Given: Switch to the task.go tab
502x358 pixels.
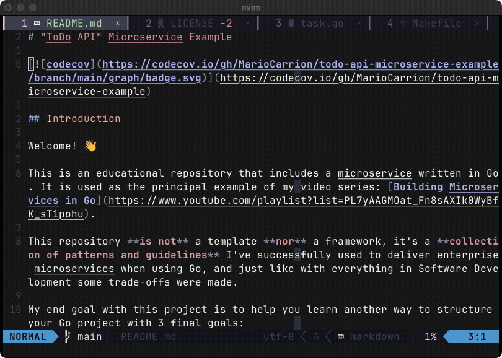Looking at the screenshot, I should [x=322, y=22].
